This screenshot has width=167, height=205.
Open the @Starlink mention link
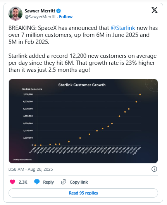pos(123,28)
